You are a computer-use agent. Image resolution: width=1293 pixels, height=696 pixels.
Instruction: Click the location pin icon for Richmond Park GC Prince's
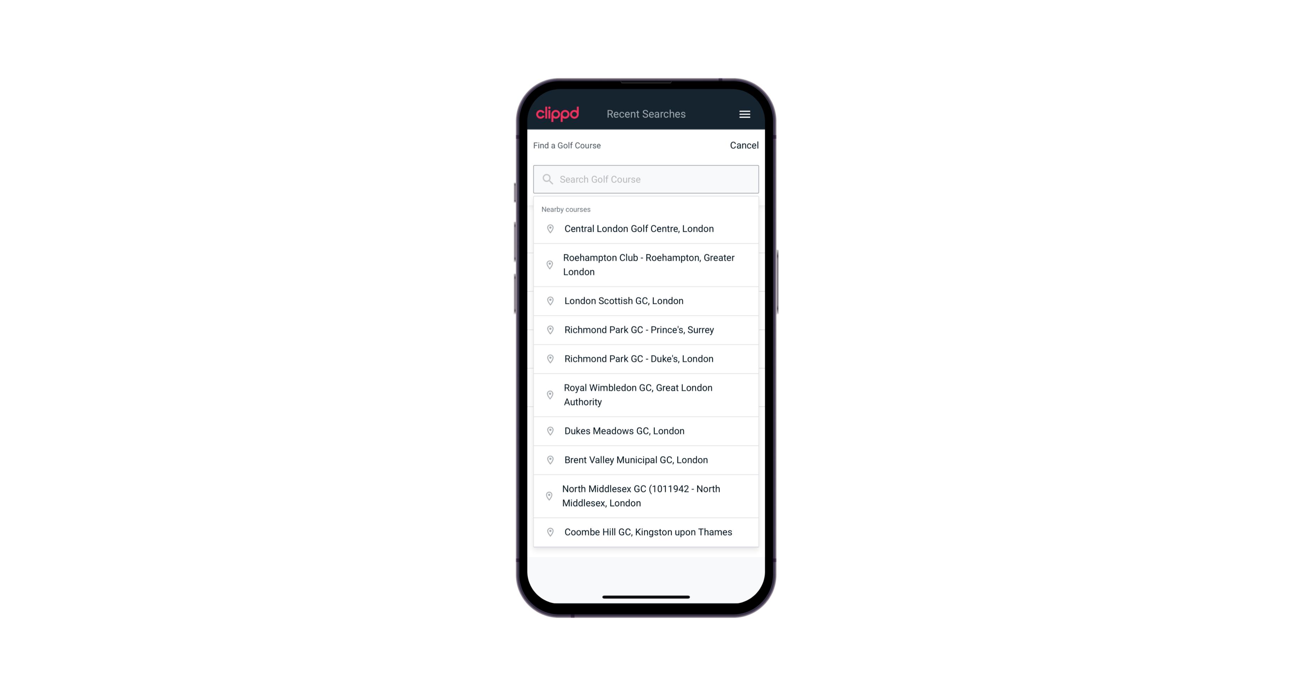549,330
